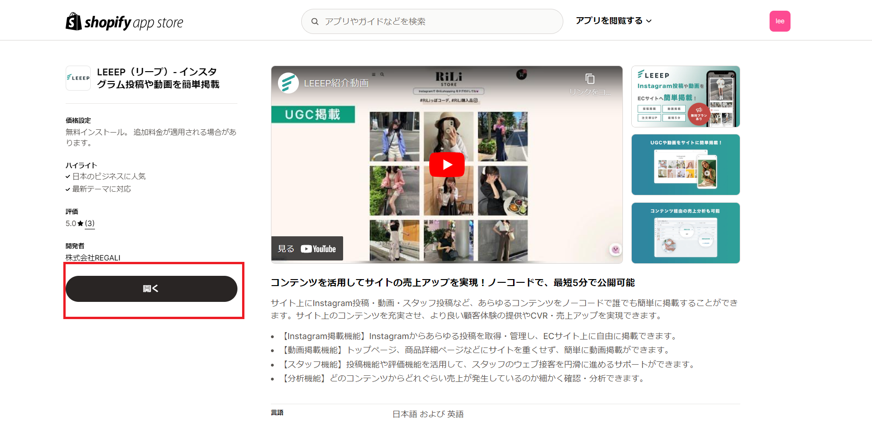Click the LEEEP channel avatar on video
This screenshot has height=427, width=872.
288,83
